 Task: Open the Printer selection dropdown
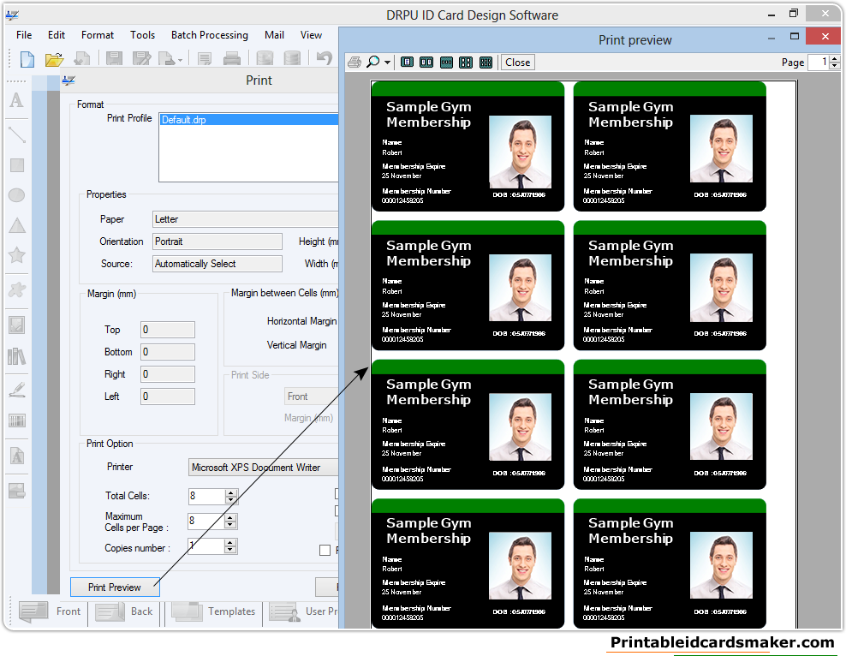[263, 468]
